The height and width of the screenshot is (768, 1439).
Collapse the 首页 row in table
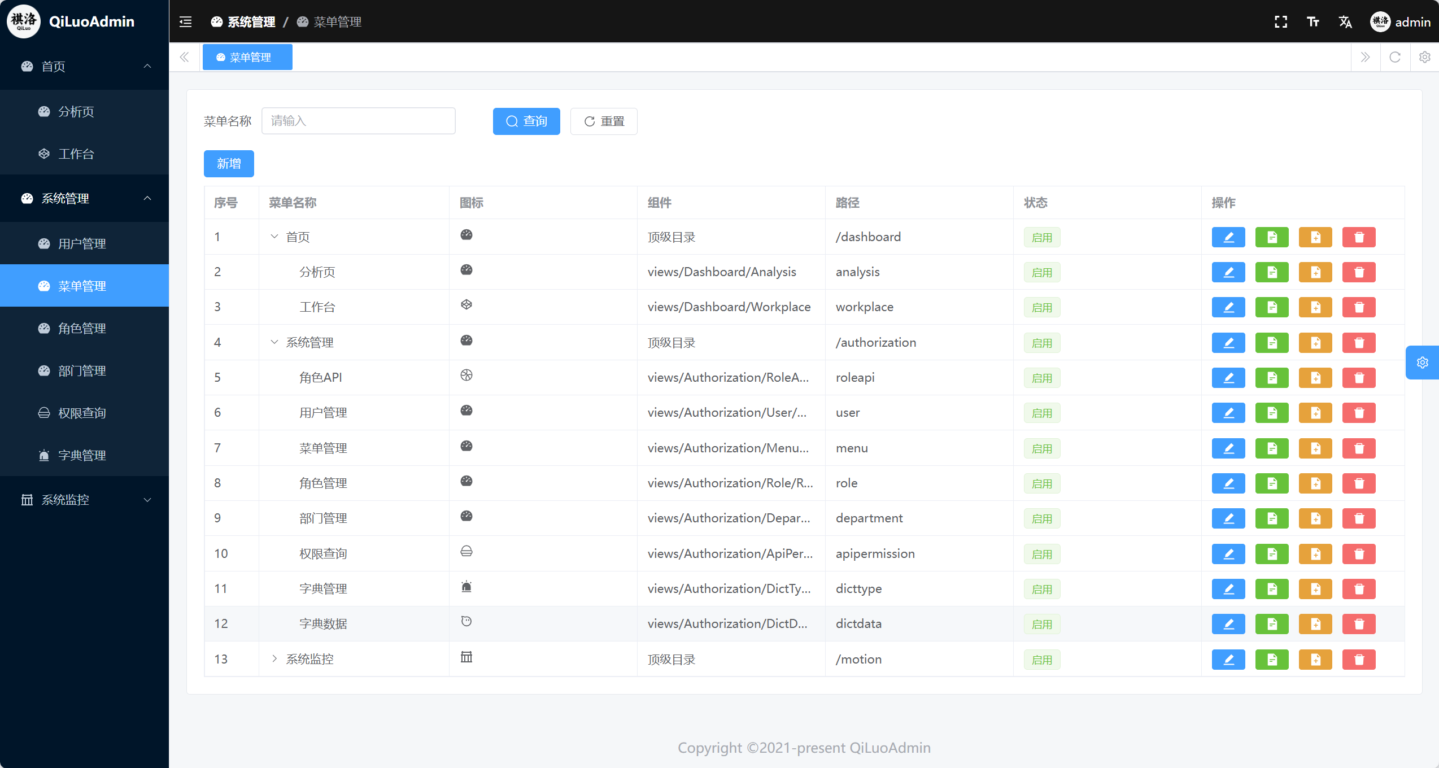(x=274, y=237)
